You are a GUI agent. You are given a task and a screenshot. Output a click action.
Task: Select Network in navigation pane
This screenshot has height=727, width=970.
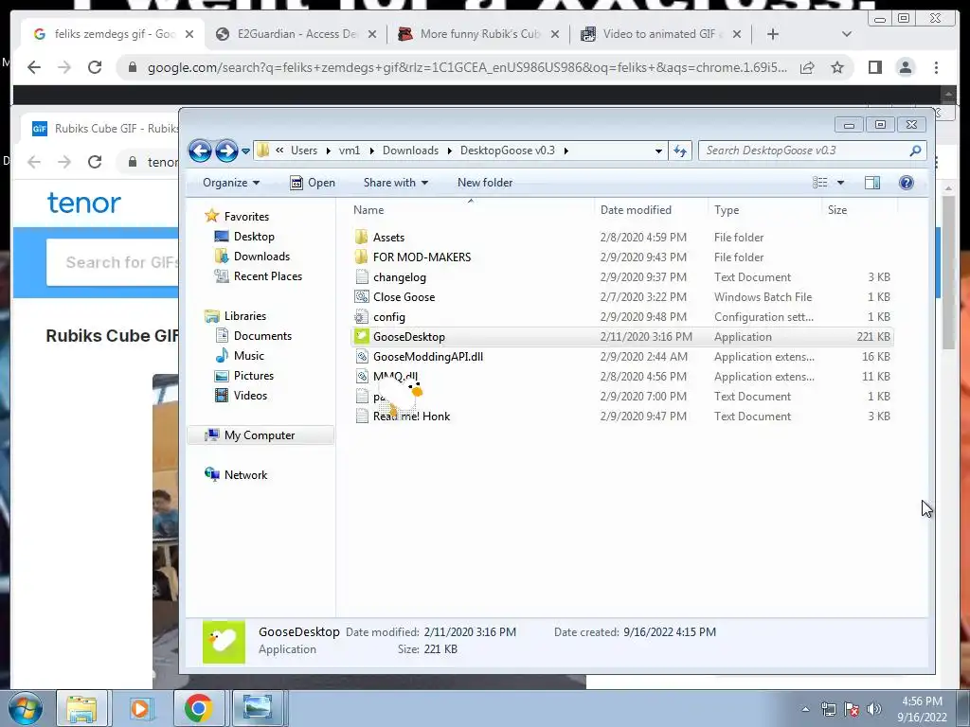(x=245, y=475)
